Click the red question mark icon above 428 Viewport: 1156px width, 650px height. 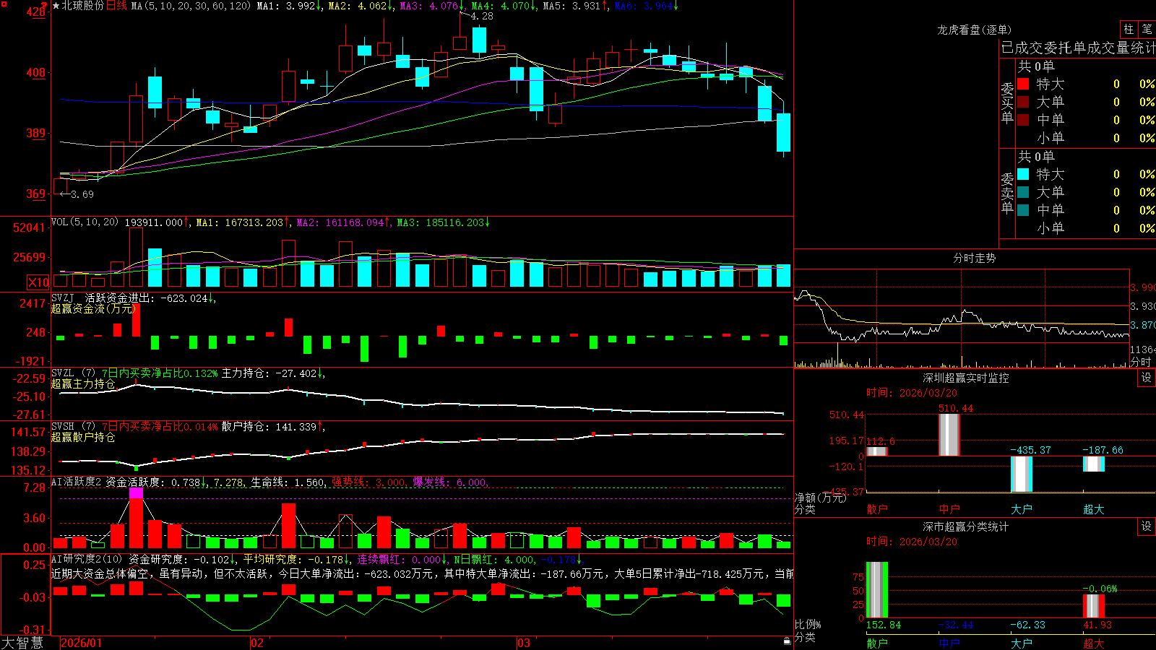pyautogui.click(x=44, y=5)
